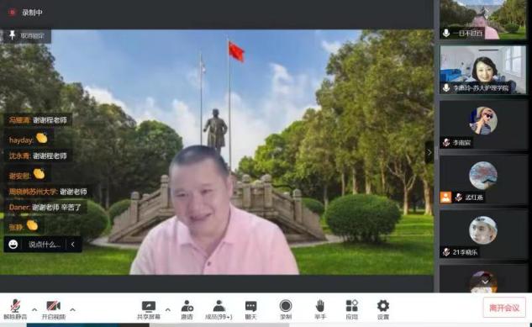
Task: Open the chat (聊天) window
Action: pyautogui.click(x=250, y=309)
